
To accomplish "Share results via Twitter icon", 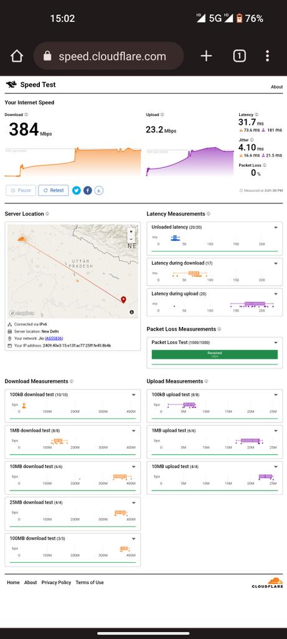I will tap(77, 190).
